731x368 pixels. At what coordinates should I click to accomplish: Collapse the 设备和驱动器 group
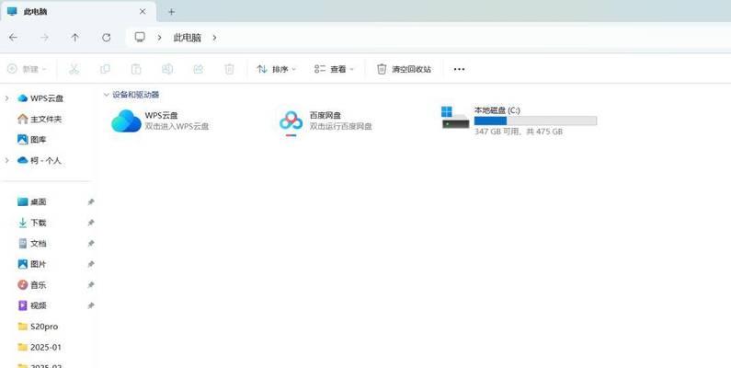pos(107,95)
